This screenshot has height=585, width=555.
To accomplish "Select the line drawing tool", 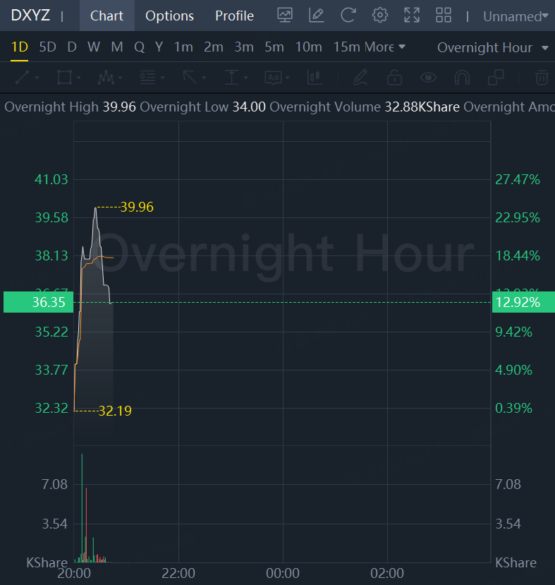I will (22, 78).
